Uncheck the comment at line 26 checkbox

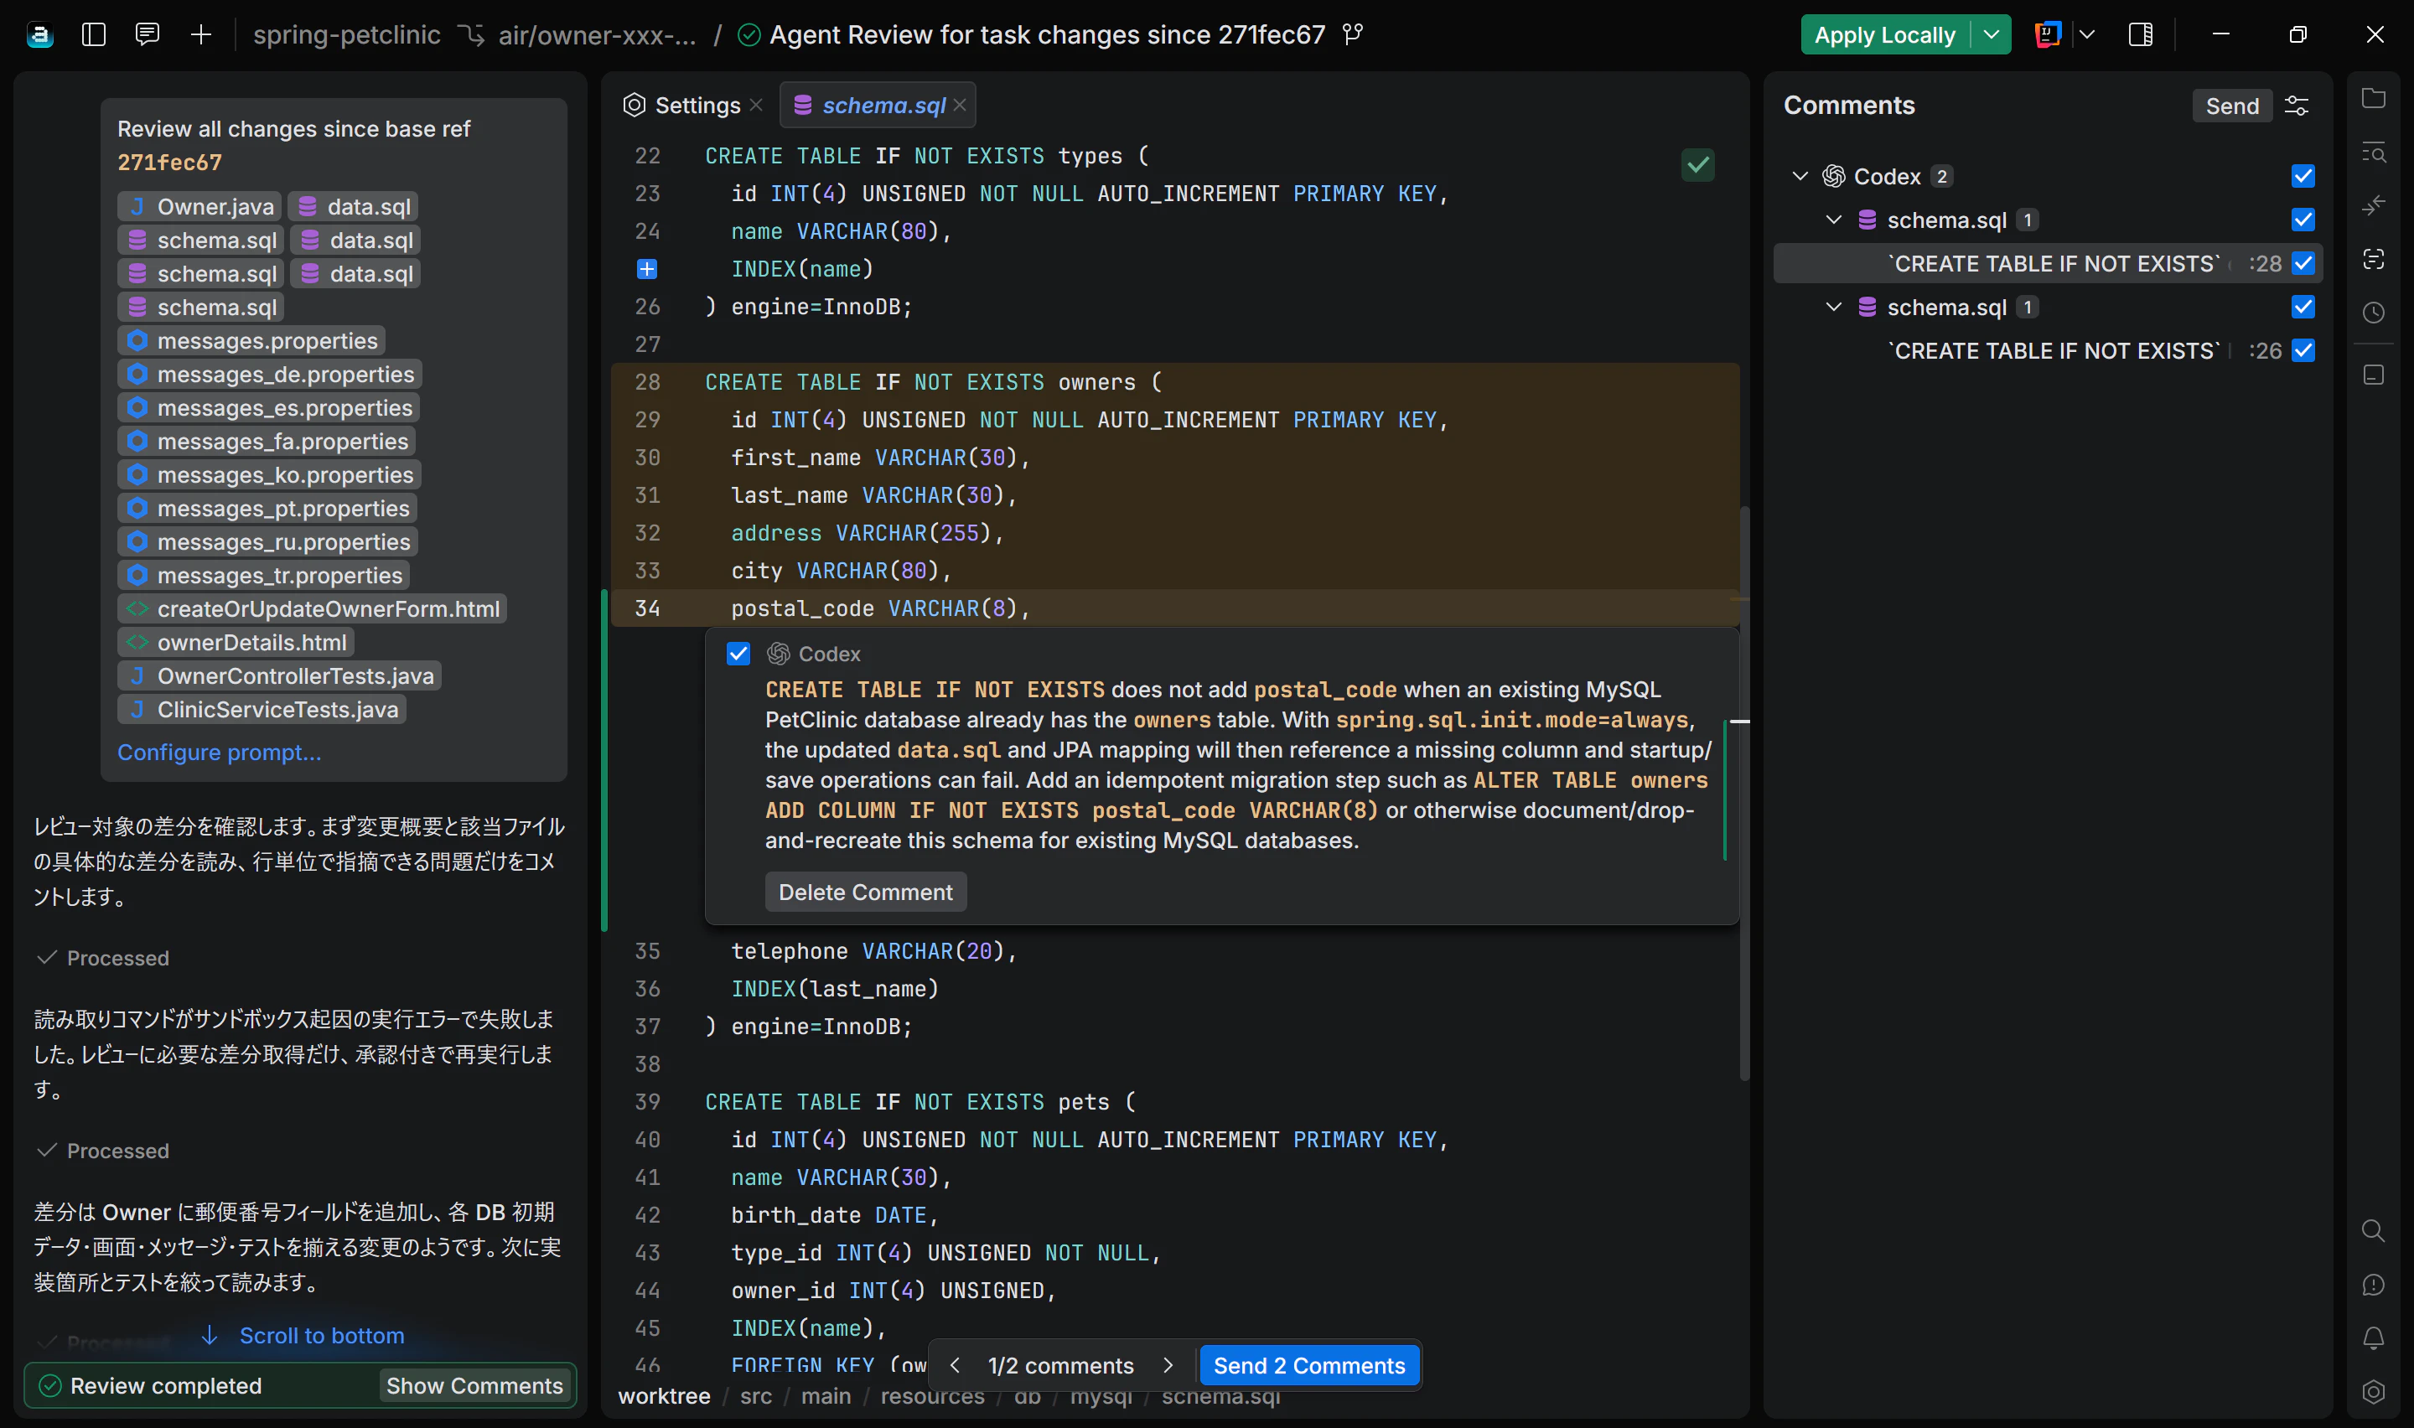coord(2303,351)
